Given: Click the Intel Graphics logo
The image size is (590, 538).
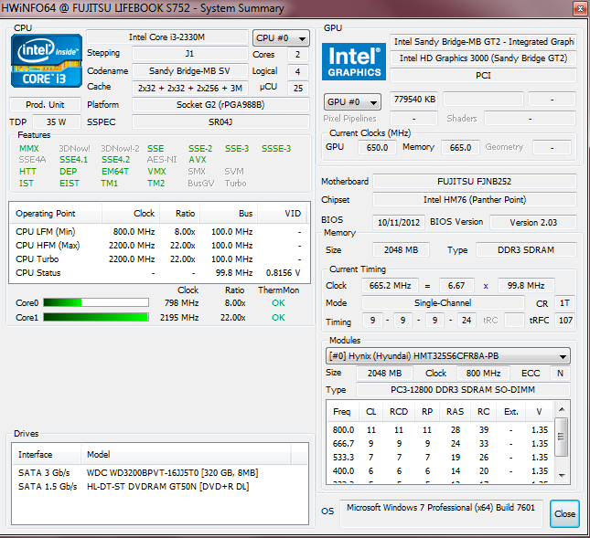Looking at the screenshot, I should coord(354,61).
